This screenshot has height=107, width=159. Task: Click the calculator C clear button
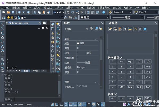[x=113, y=62]
